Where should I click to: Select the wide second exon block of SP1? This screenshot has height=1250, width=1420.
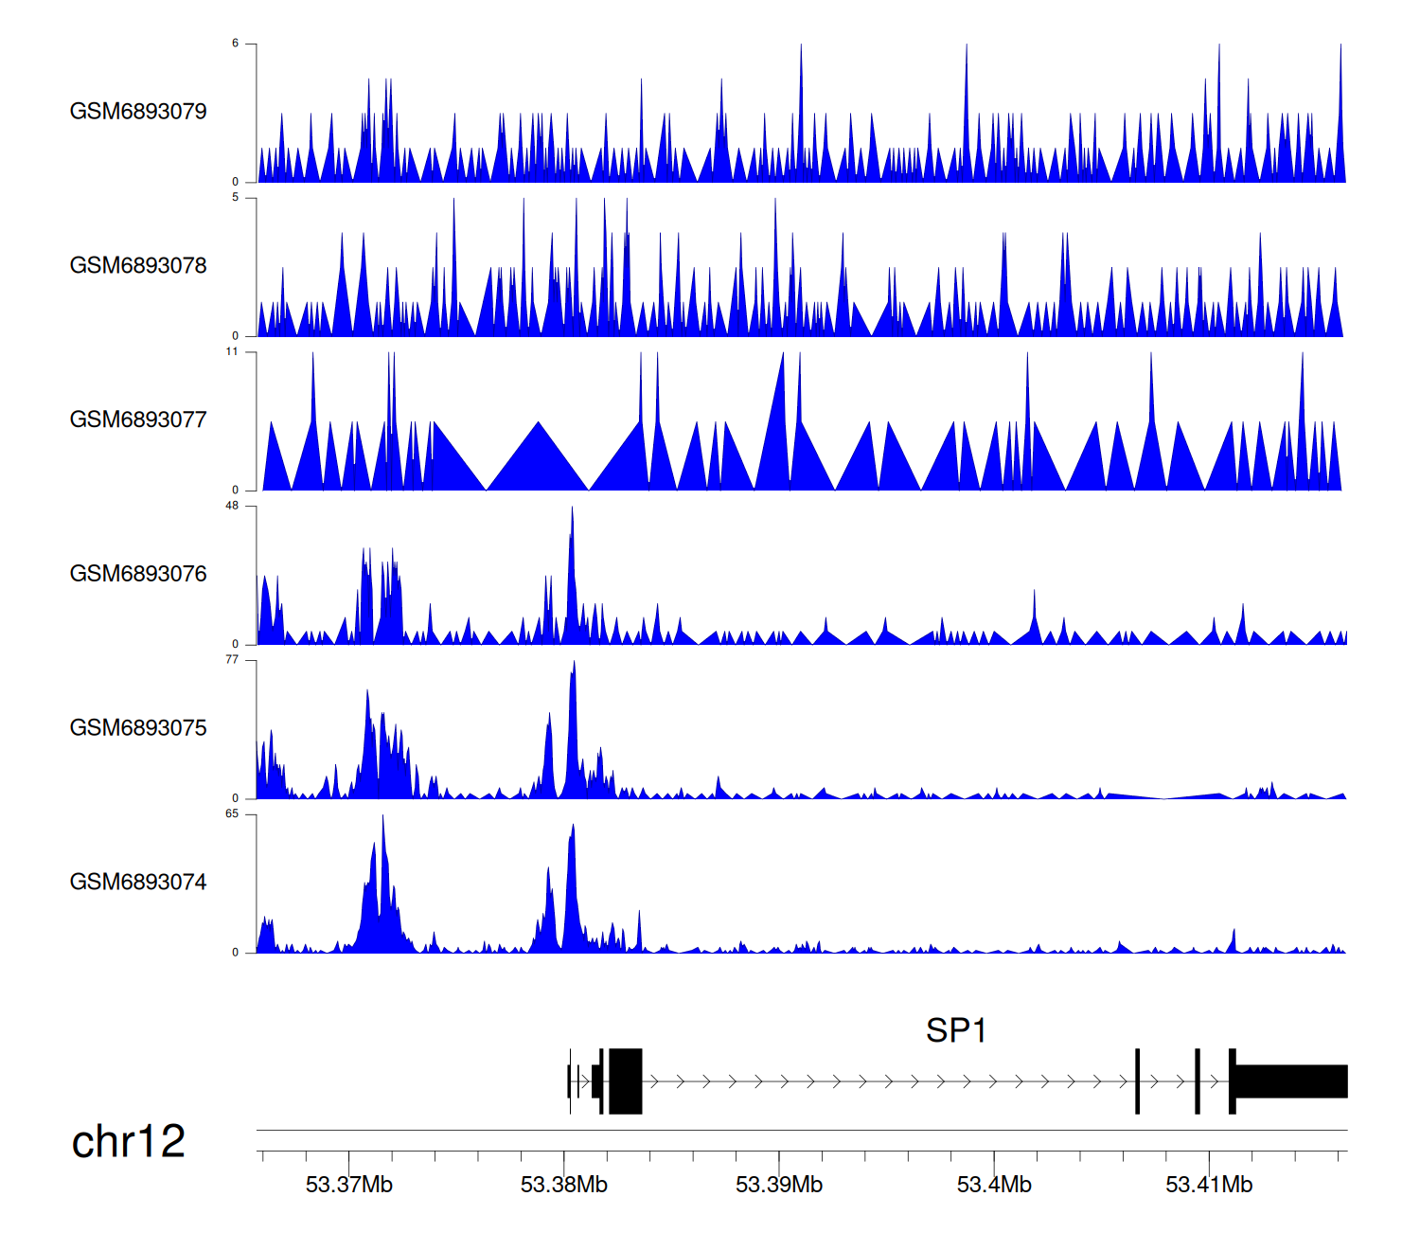(625, 1081)
